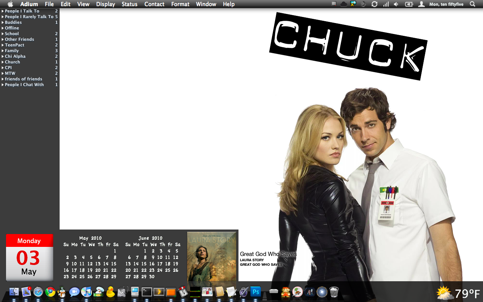This screenshot has width=483, height=302.
Task: Launch iTunes from the dock
Action: tap(86, 292)
